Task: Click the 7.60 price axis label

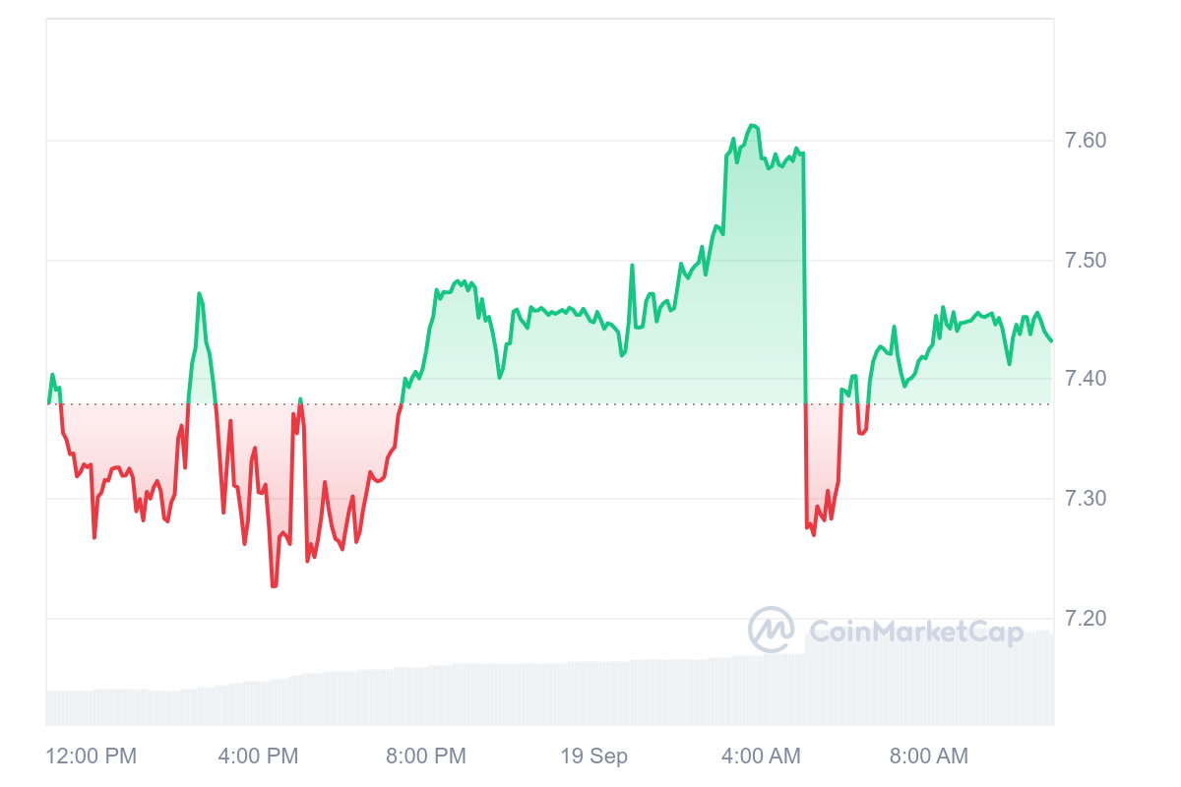Action: tap(1086, 141)
